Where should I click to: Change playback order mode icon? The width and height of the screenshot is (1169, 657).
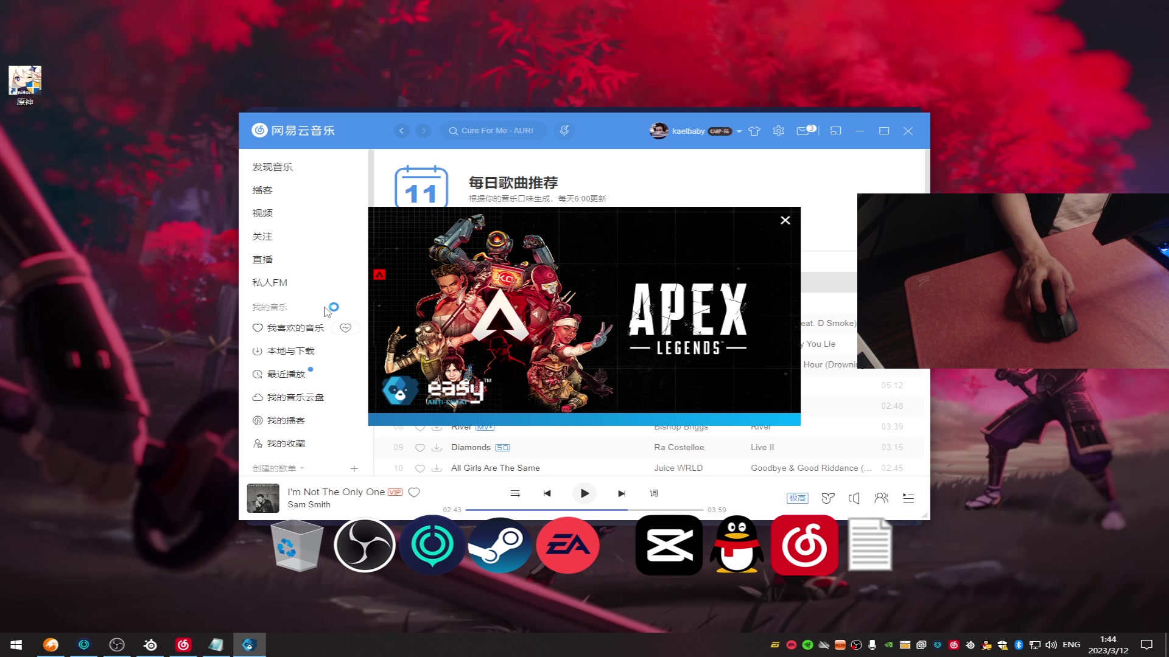click(515, 493)
